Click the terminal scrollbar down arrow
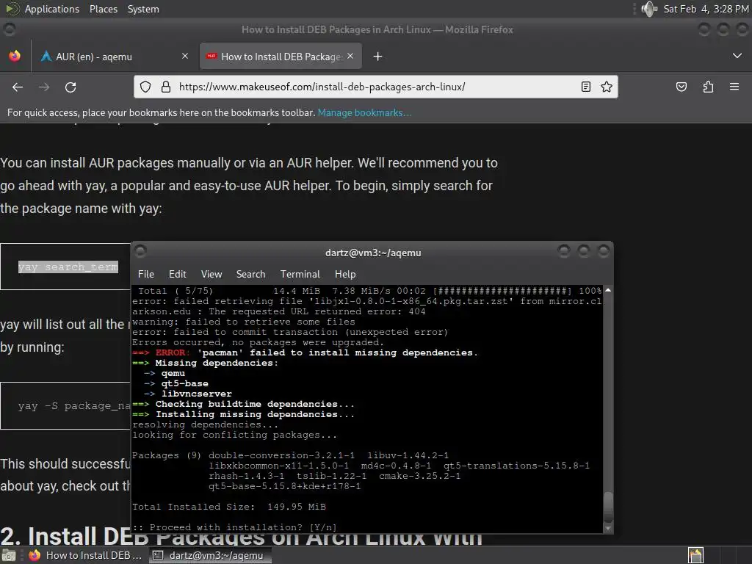Viewport: 752px width, 564px height. pyautogui.click(x=607, y=529)
